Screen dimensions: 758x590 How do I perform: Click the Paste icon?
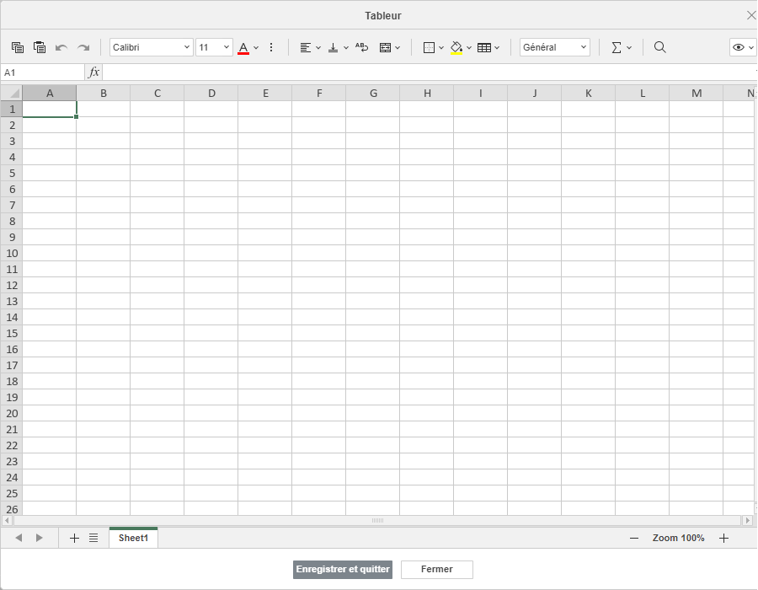click(x=39, y=47)
